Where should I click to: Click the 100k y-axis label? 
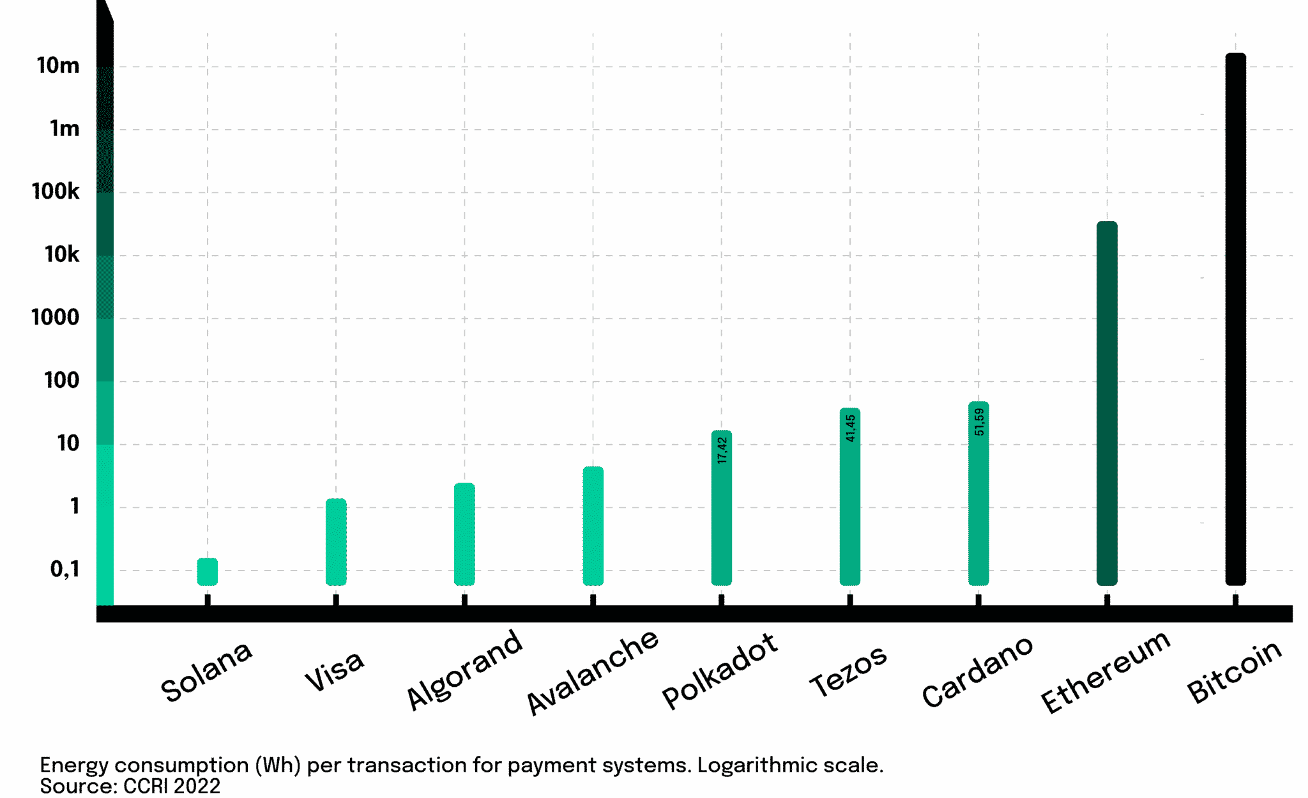[56, 192]
